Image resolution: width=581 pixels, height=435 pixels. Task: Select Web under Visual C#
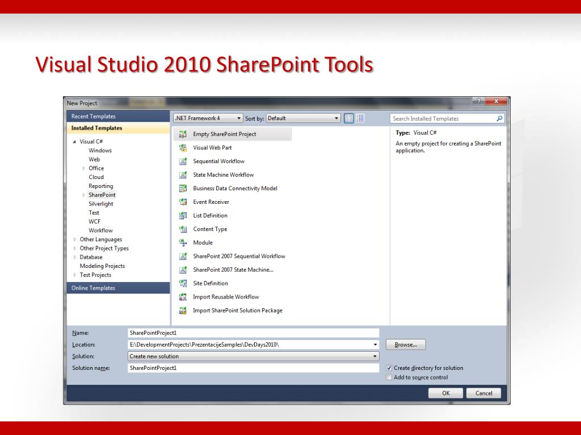[x=94, y=159]
